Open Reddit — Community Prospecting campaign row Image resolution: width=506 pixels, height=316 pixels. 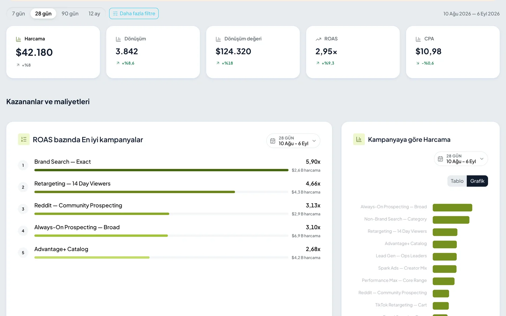point(169,209)
